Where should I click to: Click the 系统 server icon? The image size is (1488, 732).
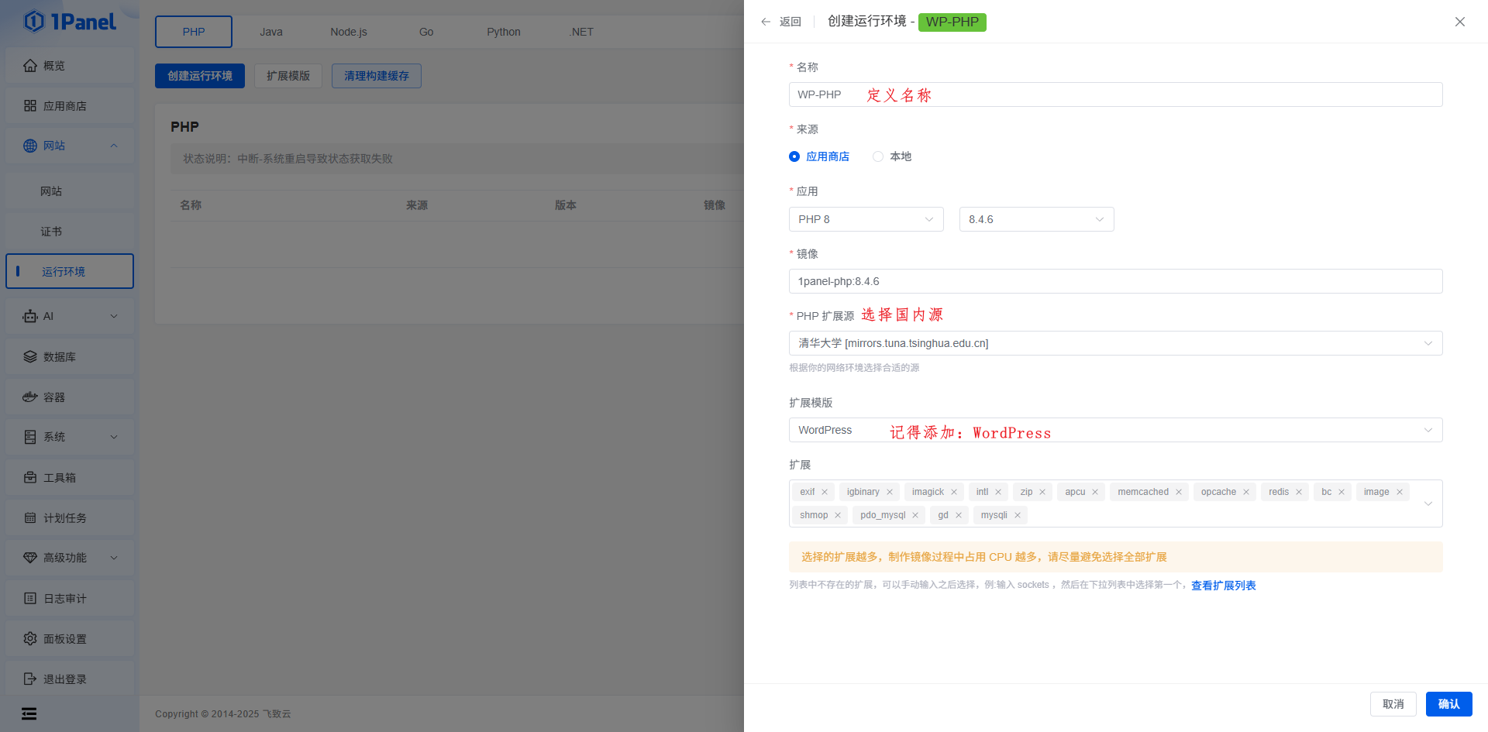pyautogui.click(x=30, y=437)
